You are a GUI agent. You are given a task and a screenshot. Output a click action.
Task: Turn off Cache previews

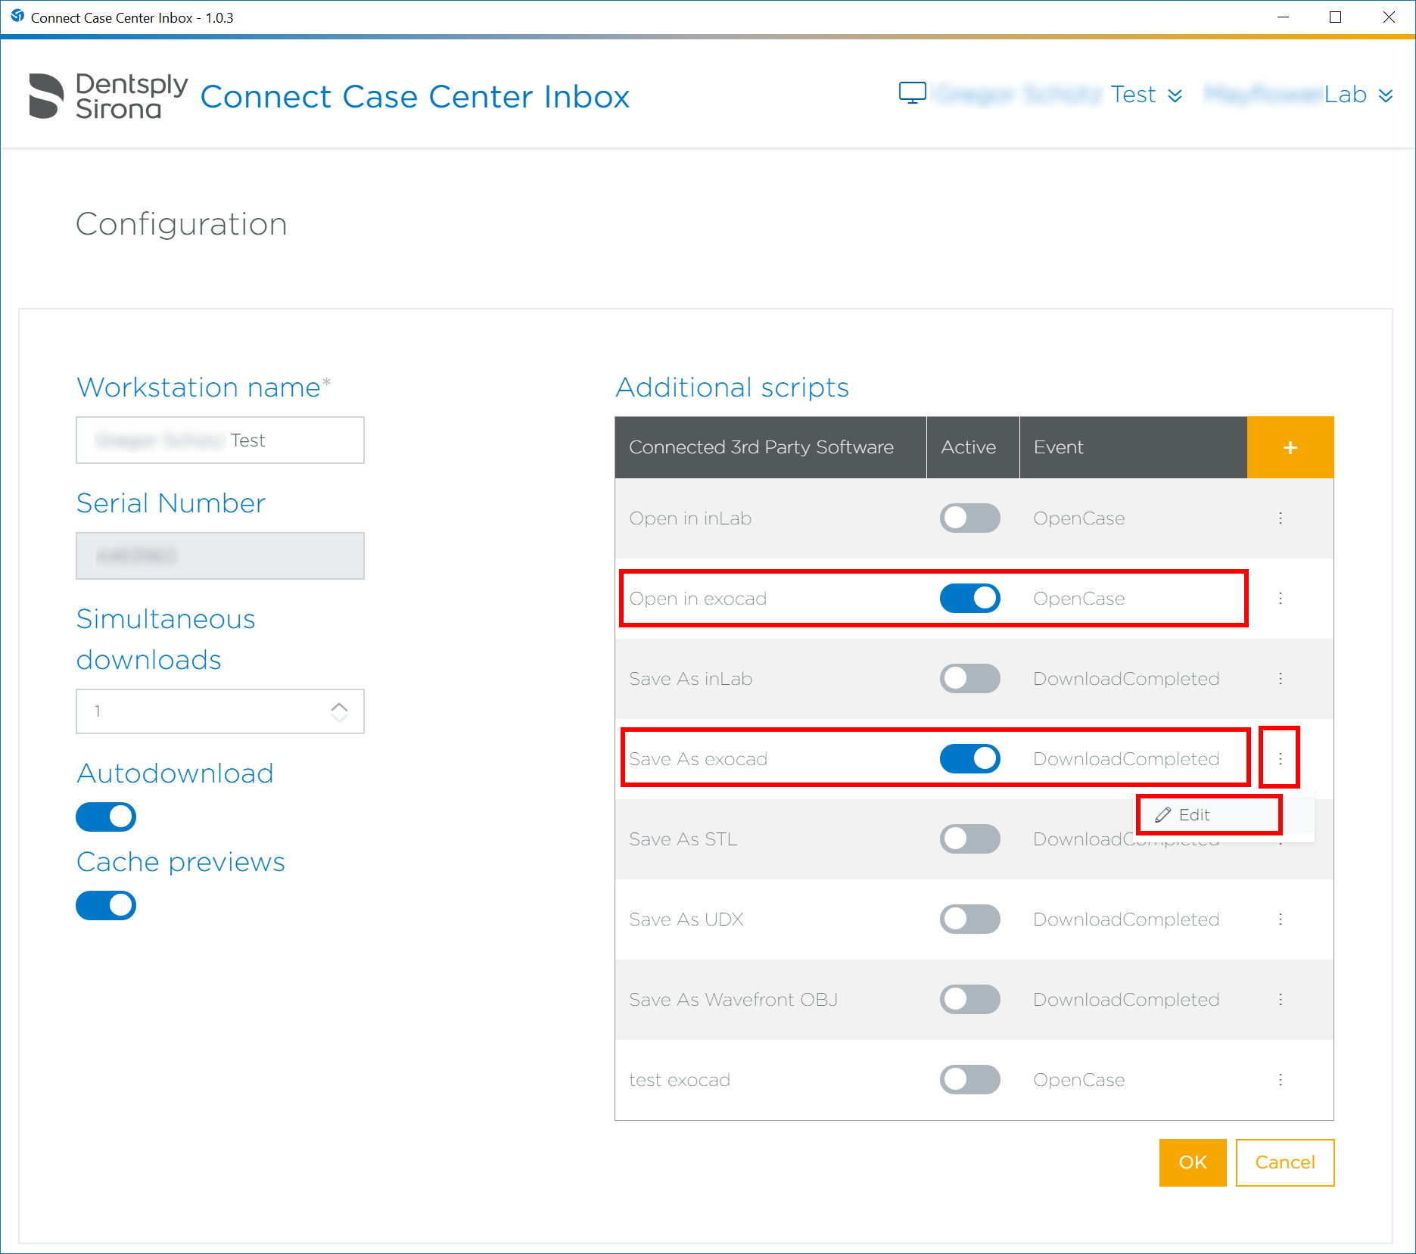click(x=106, y=906)
